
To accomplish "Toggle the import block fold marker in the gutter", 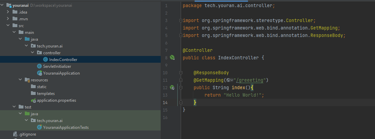I will tap(181, 21).
